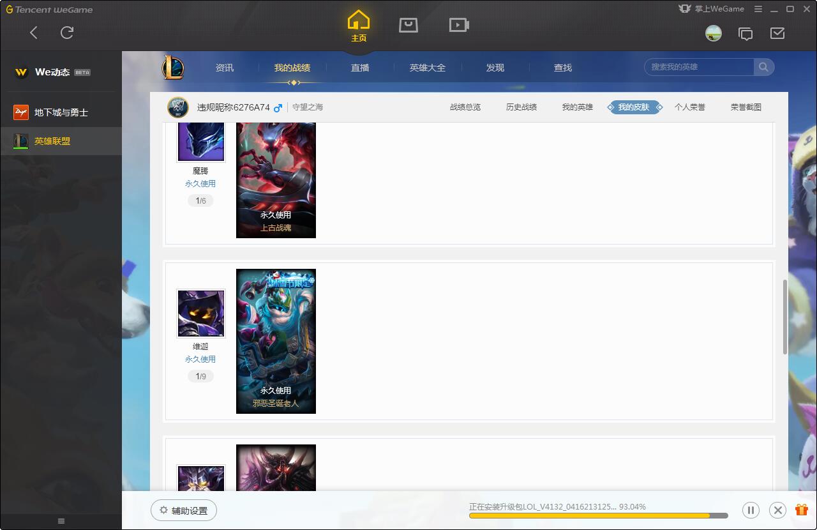Screen dimensions: 817x530
Task: Switch to the 历史战绩 tab
Action: click(521, 107)
